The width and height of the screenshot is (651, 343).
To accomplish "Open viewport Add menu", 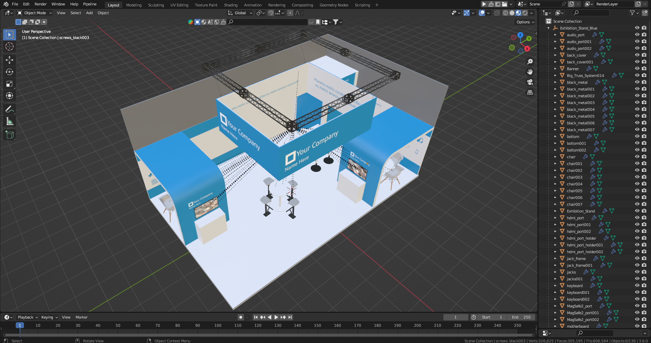I will click(x=89, y=13).
